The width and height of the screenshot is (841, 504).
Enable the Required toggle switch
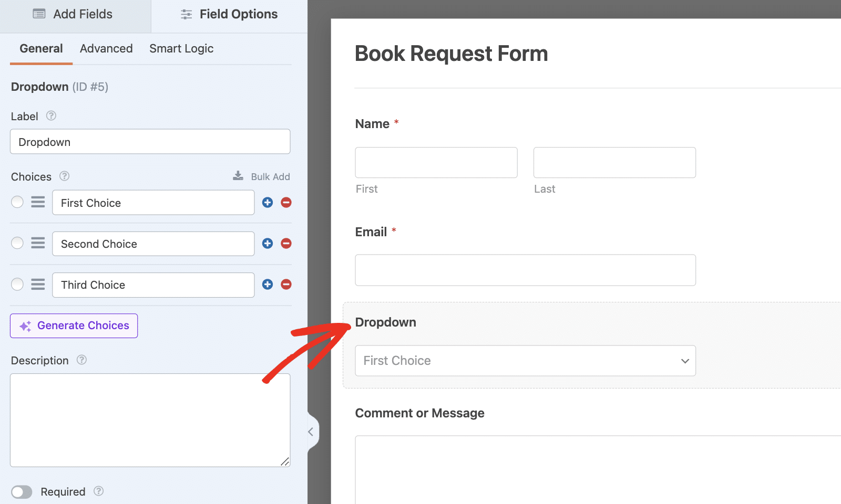coord(22,492)
